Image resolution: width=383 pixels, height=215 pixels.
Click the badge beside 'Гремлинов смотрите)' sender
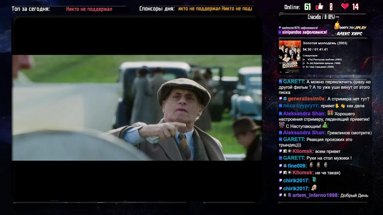click(280, 133)
